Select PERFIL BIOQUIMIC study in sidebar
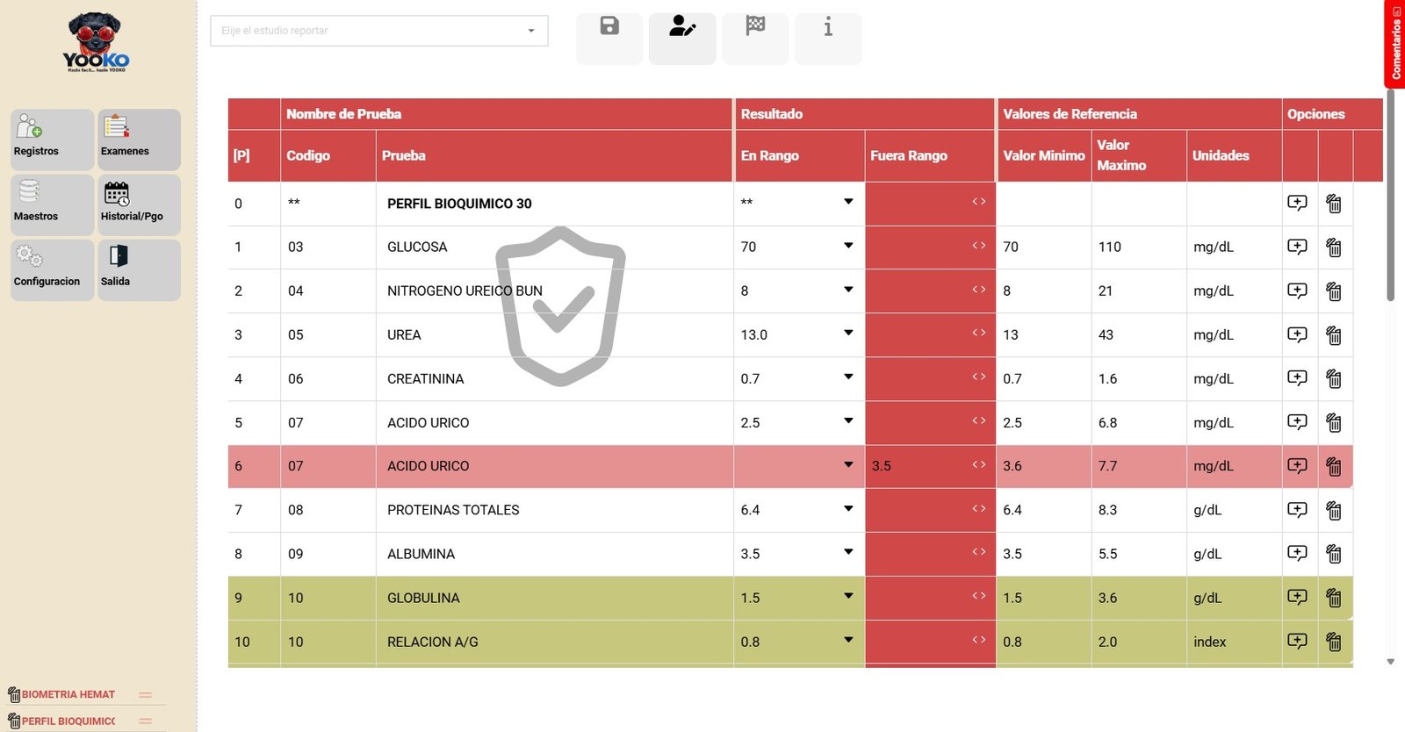The width and height of the screenshot is (1405, 732). click(x=68, y=721)
